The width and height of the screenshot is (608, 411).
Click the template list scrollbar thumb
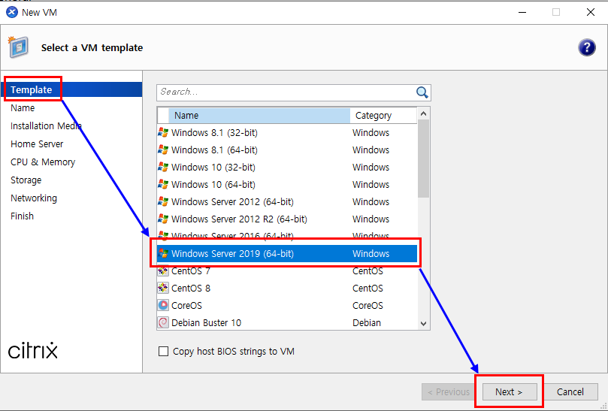[423, 159]
